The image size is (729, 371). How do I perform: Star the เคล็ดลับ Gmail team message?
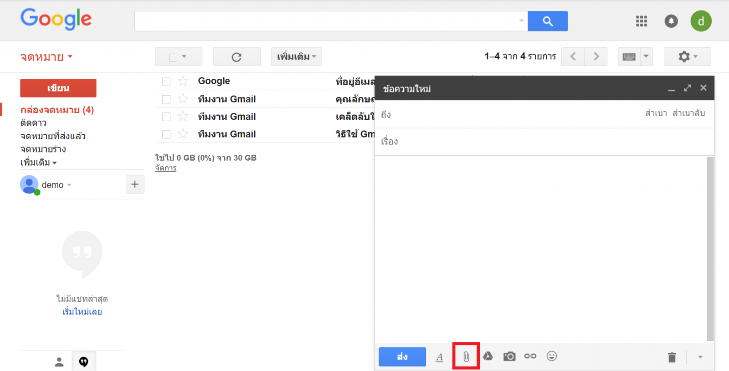(183, 117)
